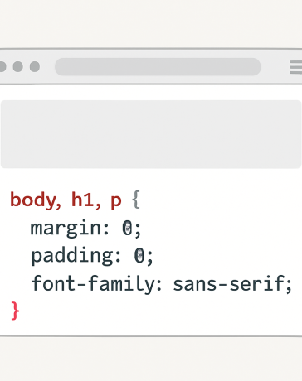This screenshot has height=381, width=302.
Task: Select the gray placeholder banner block
Action: point(151,134)
